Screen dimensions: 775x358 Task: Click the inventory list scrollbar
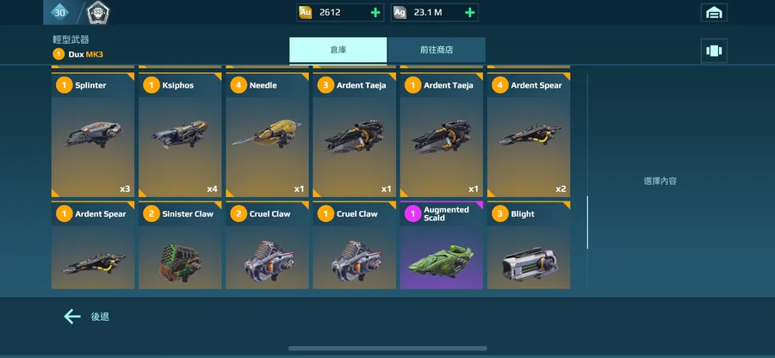pyautogui.click(x=587, y=222)
